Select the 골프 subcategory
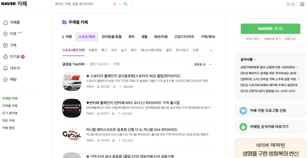 click(169, 50)
